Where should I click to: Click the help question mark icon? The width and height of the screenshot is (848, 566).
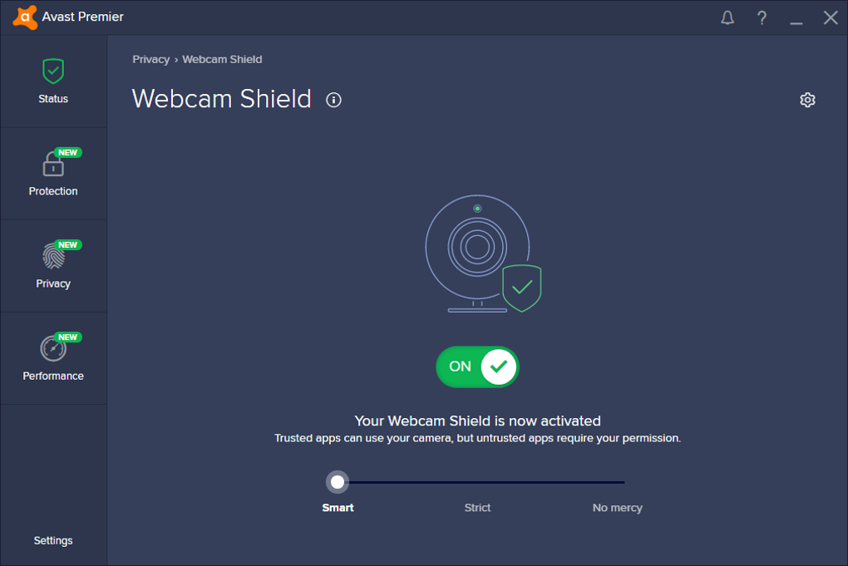[762, 17]
